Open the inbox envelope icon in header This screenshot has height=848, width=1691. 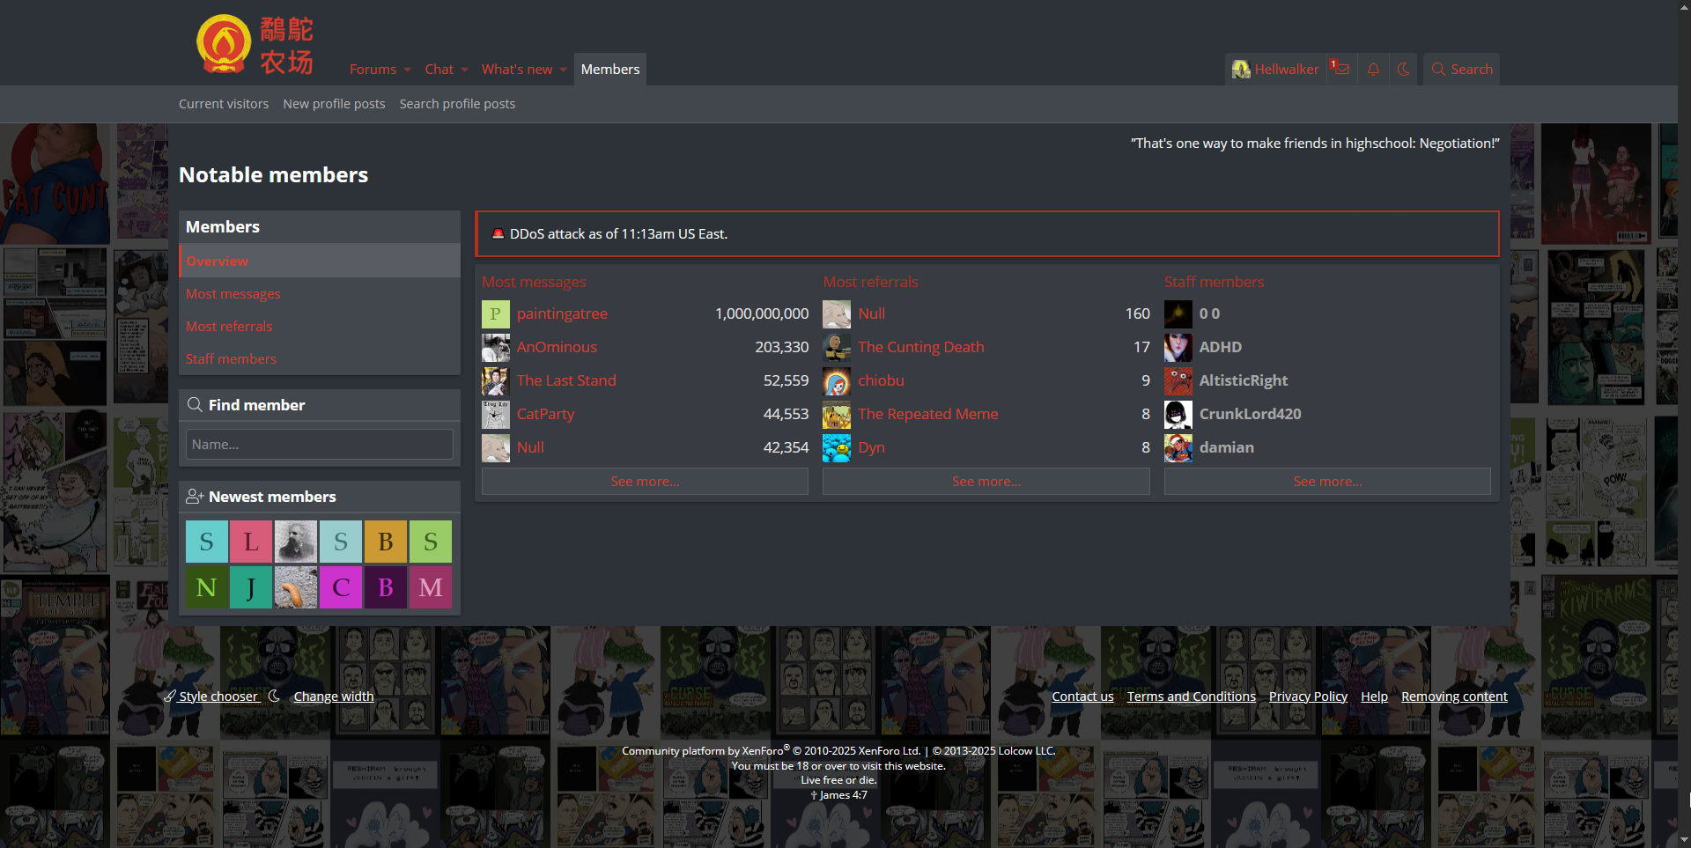[1341, 69]
